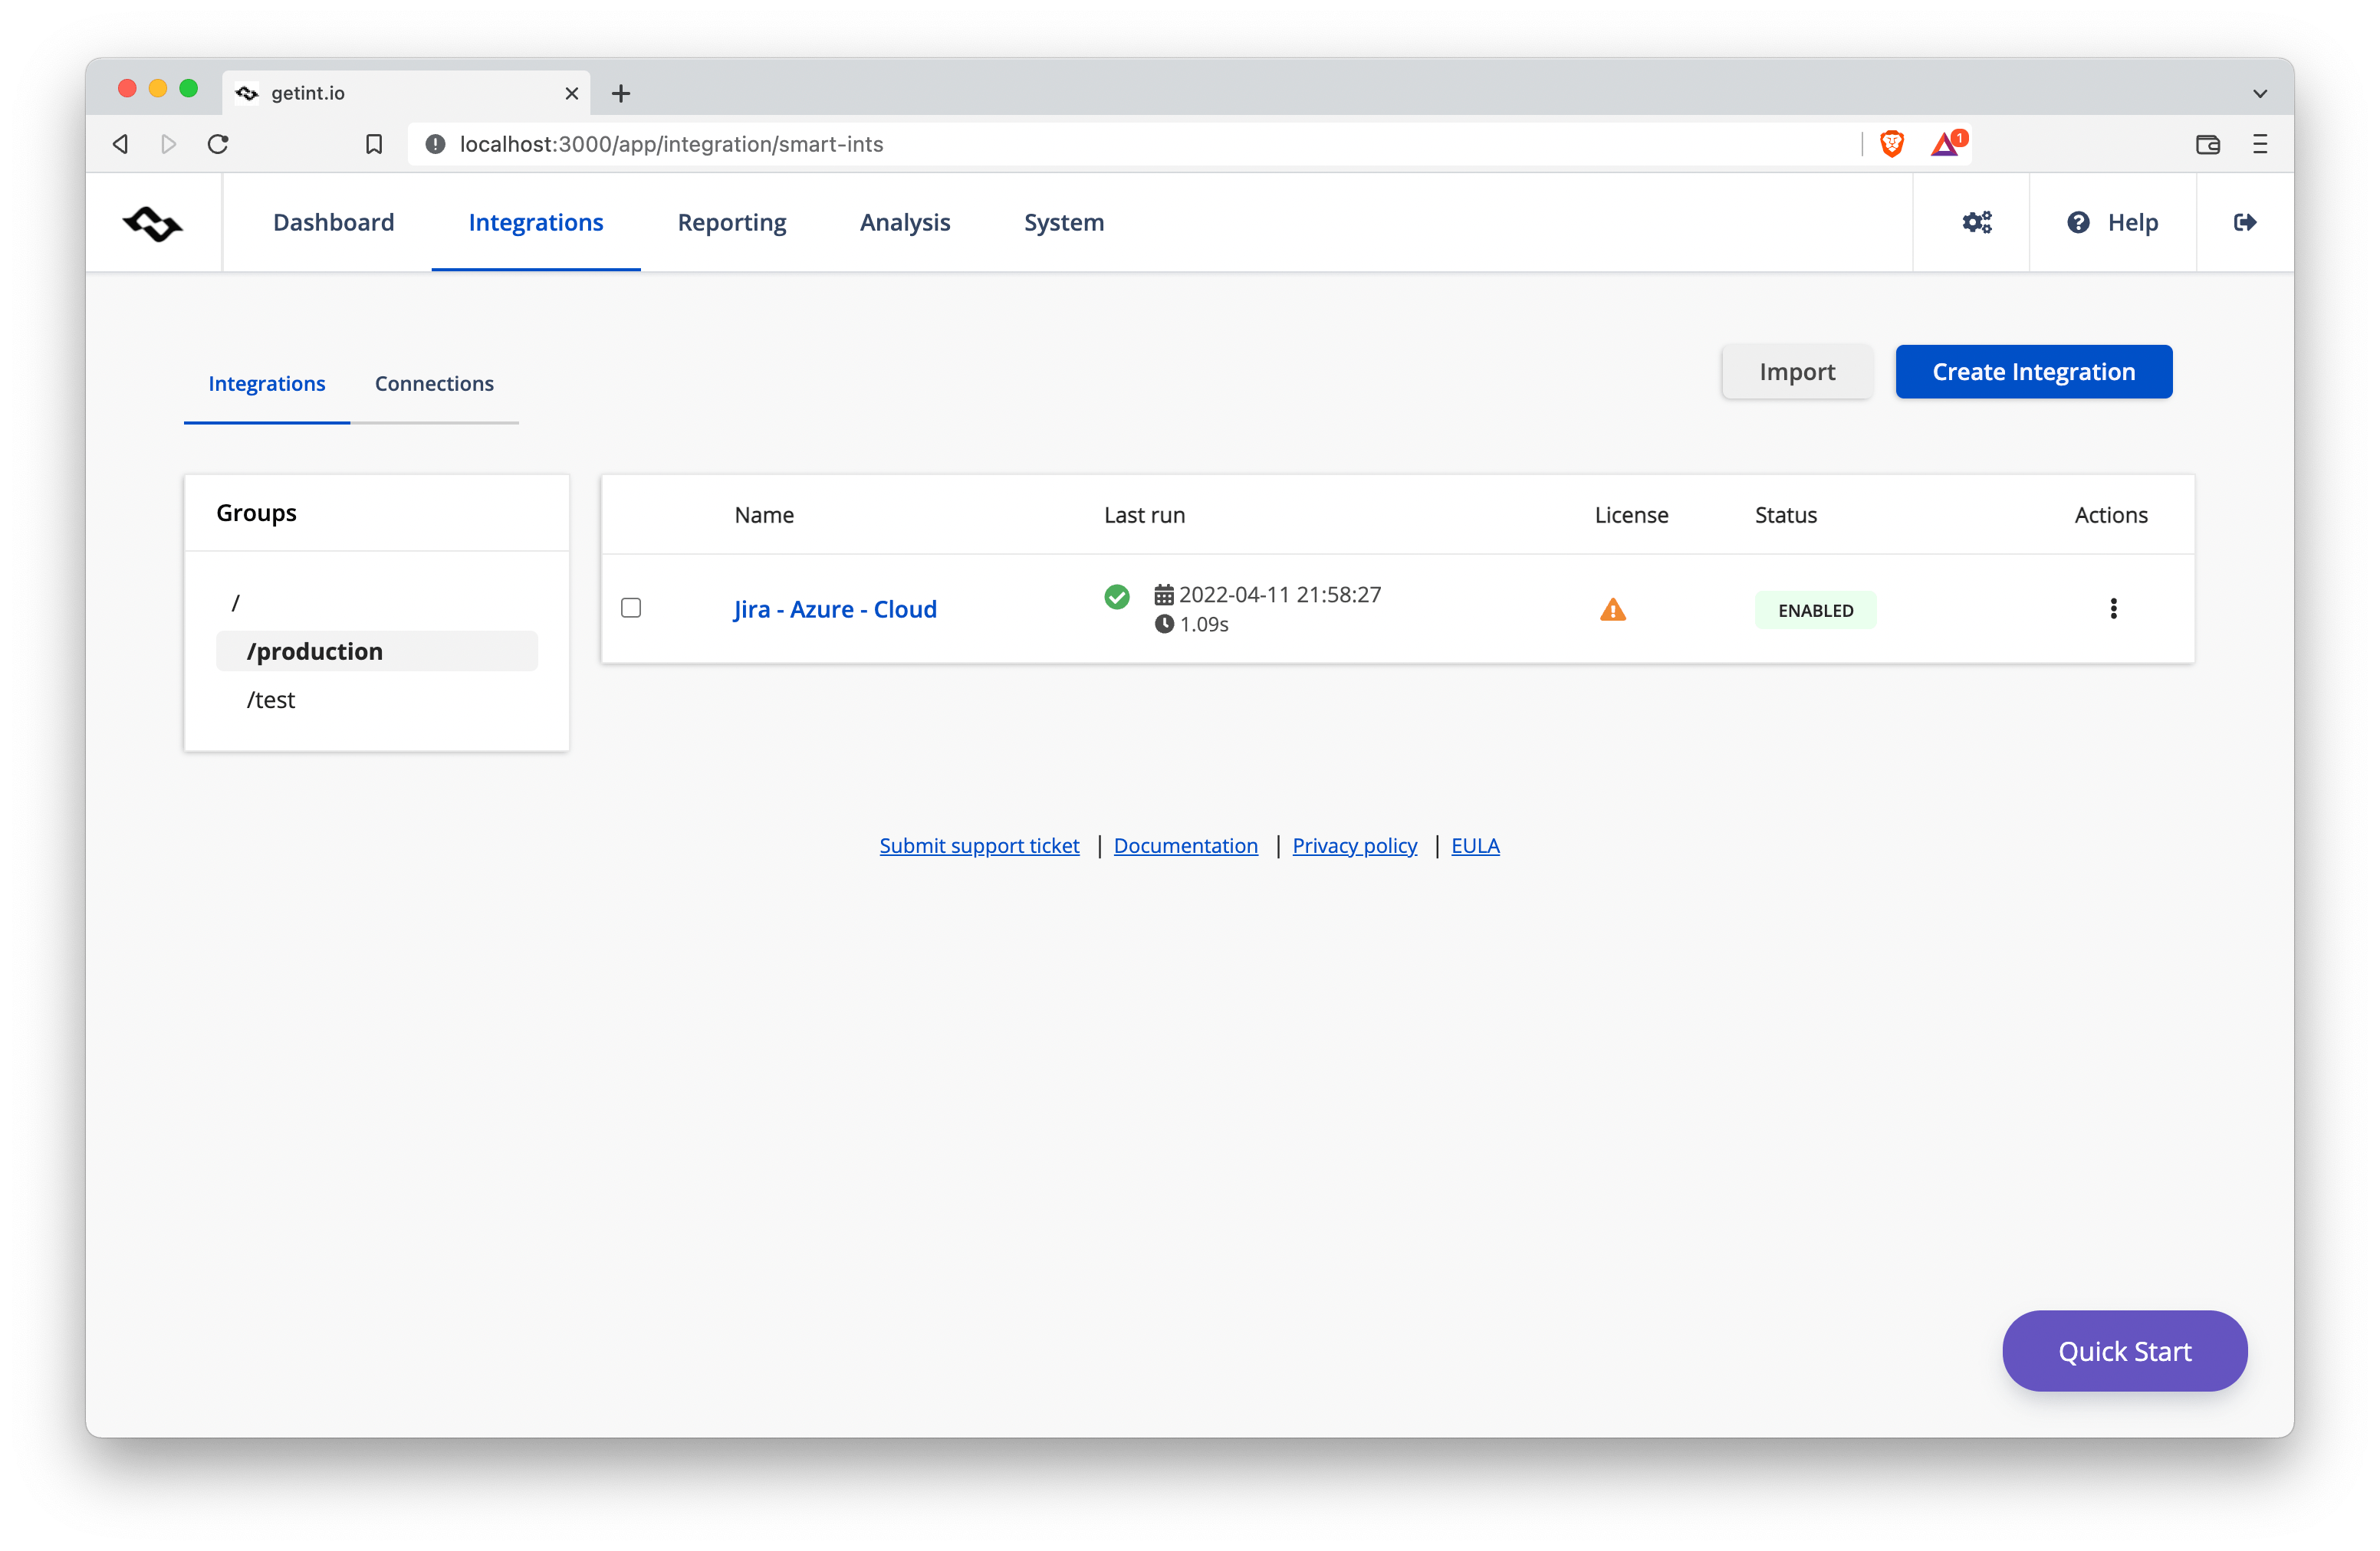2380x1551 pixels.
Task: Open the Integrations top navigation item
Action: point(535,222)
